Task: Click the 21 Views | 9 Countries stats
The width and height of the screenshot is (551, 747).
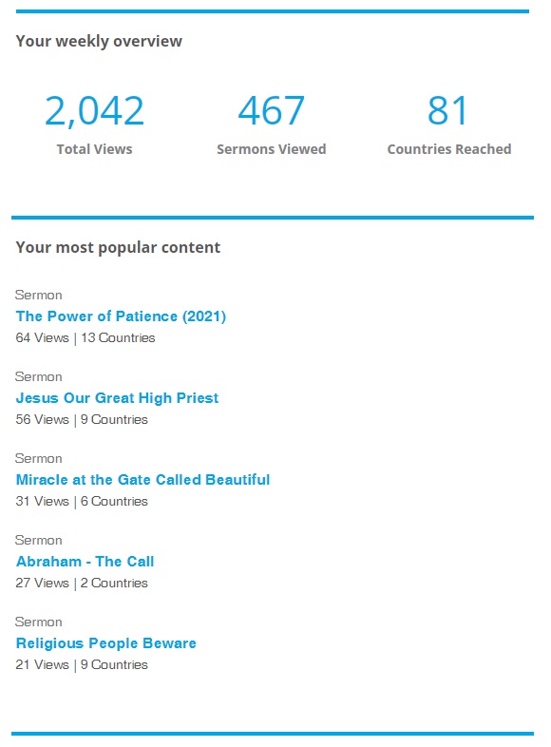Action: [x=82, y=664]
